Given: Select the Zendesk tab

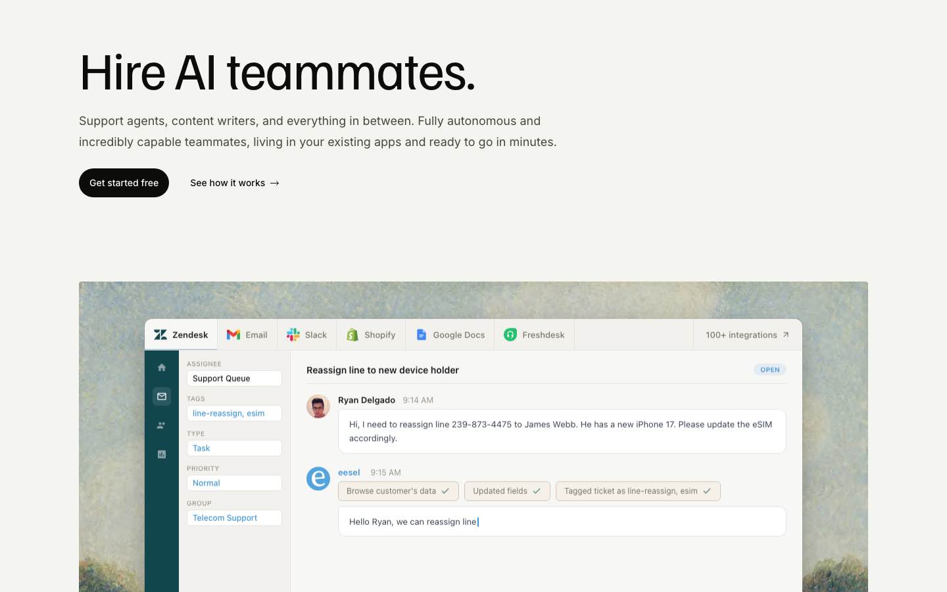Looking at the screenshot, I should pyautogui.click(x=181, y=335).
